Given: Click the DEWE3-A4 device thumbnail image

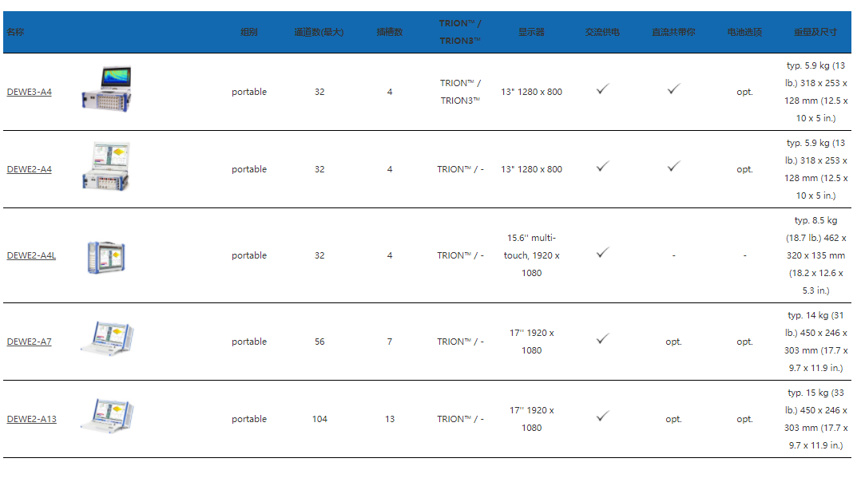Looking at the screenshot, I should 106,89.
